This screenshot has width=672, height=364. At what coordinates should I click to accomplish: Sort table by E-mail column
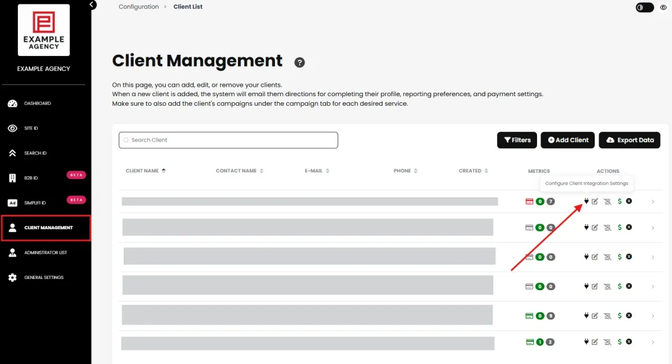(317, 171)
